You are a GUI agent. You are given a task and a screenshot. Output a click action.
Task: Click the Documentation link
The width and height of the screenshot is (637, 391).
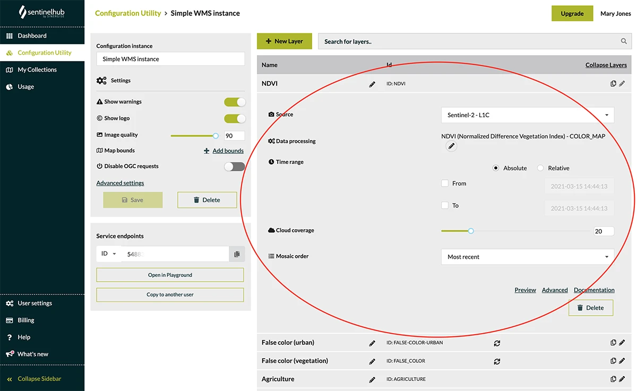(x=594, y=290)
